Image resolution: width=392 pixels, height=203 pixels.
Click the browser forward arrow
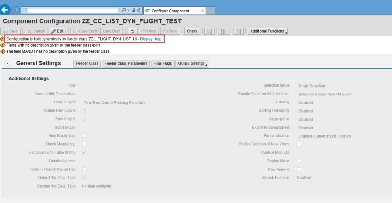pos(15,10)
